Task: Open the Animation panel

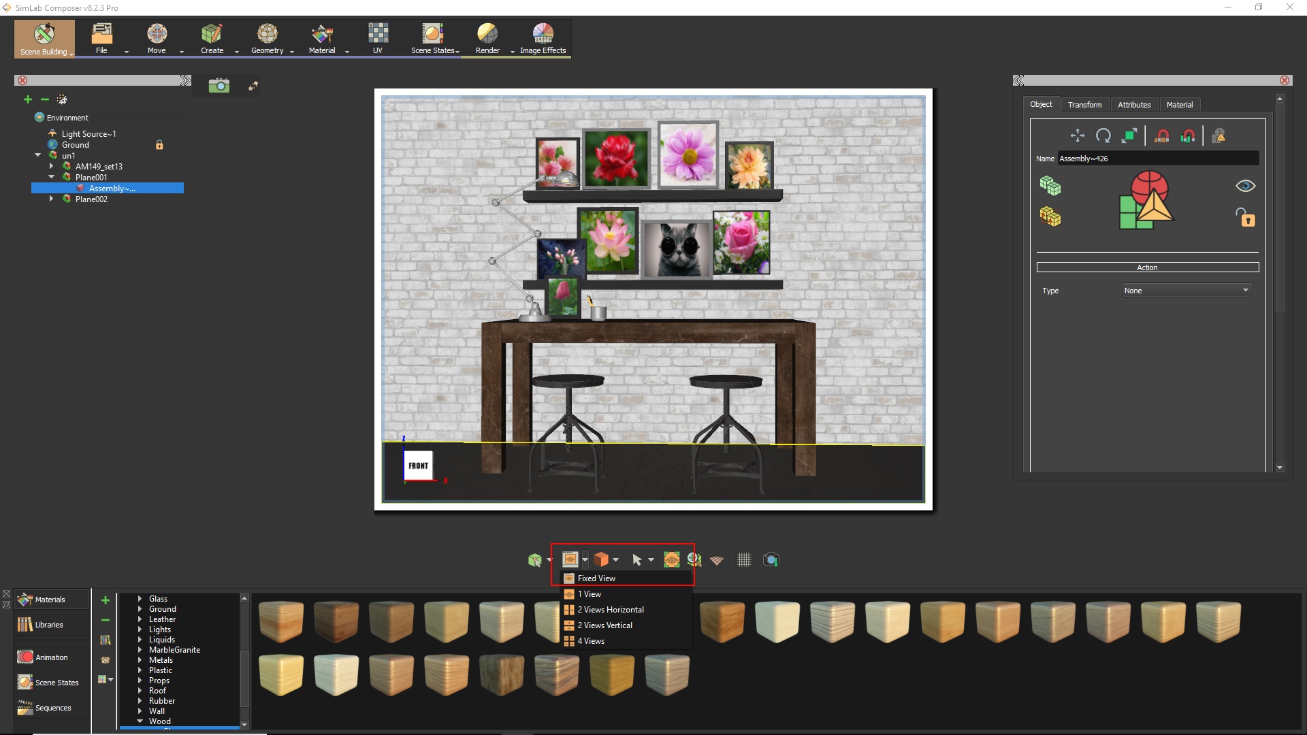Action: [52, 657]
